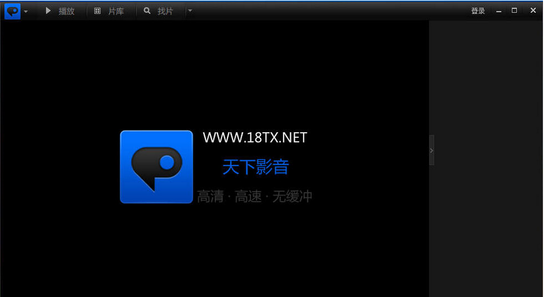Open the main menu arrow beside logo
Screen dimensions: 544x297
coord(26,12)
